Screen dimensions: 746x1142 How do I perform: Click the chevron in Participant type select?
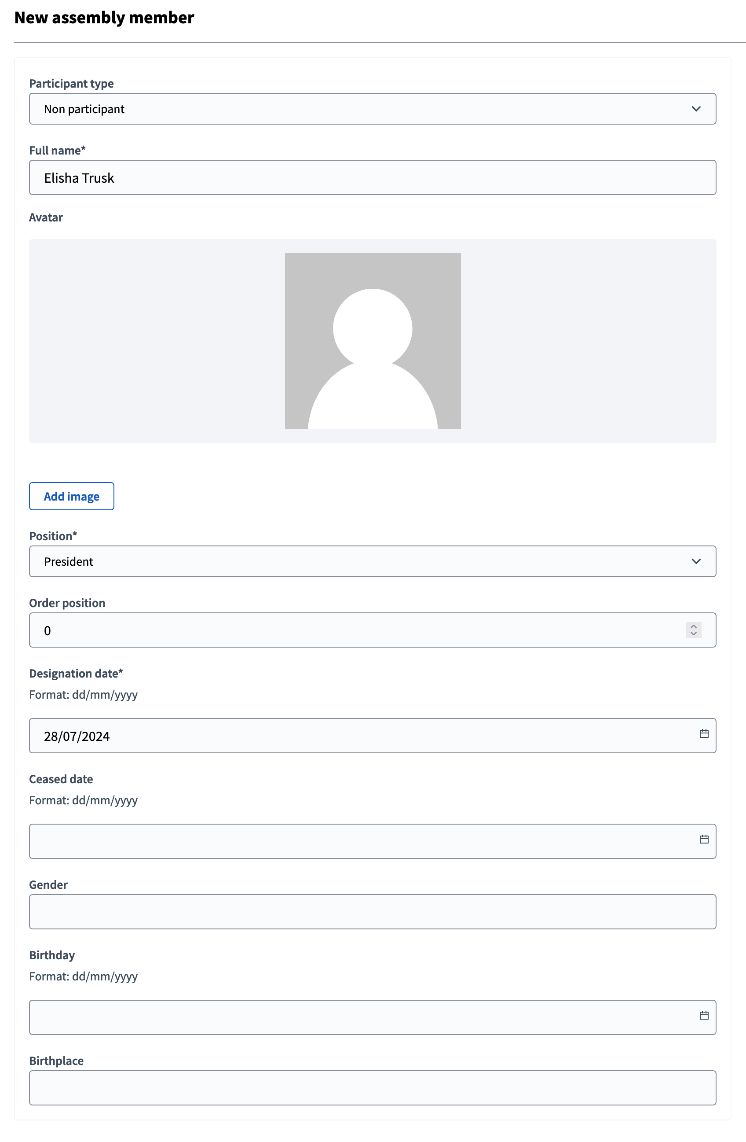pyautogui.click(x=696, y=109)
